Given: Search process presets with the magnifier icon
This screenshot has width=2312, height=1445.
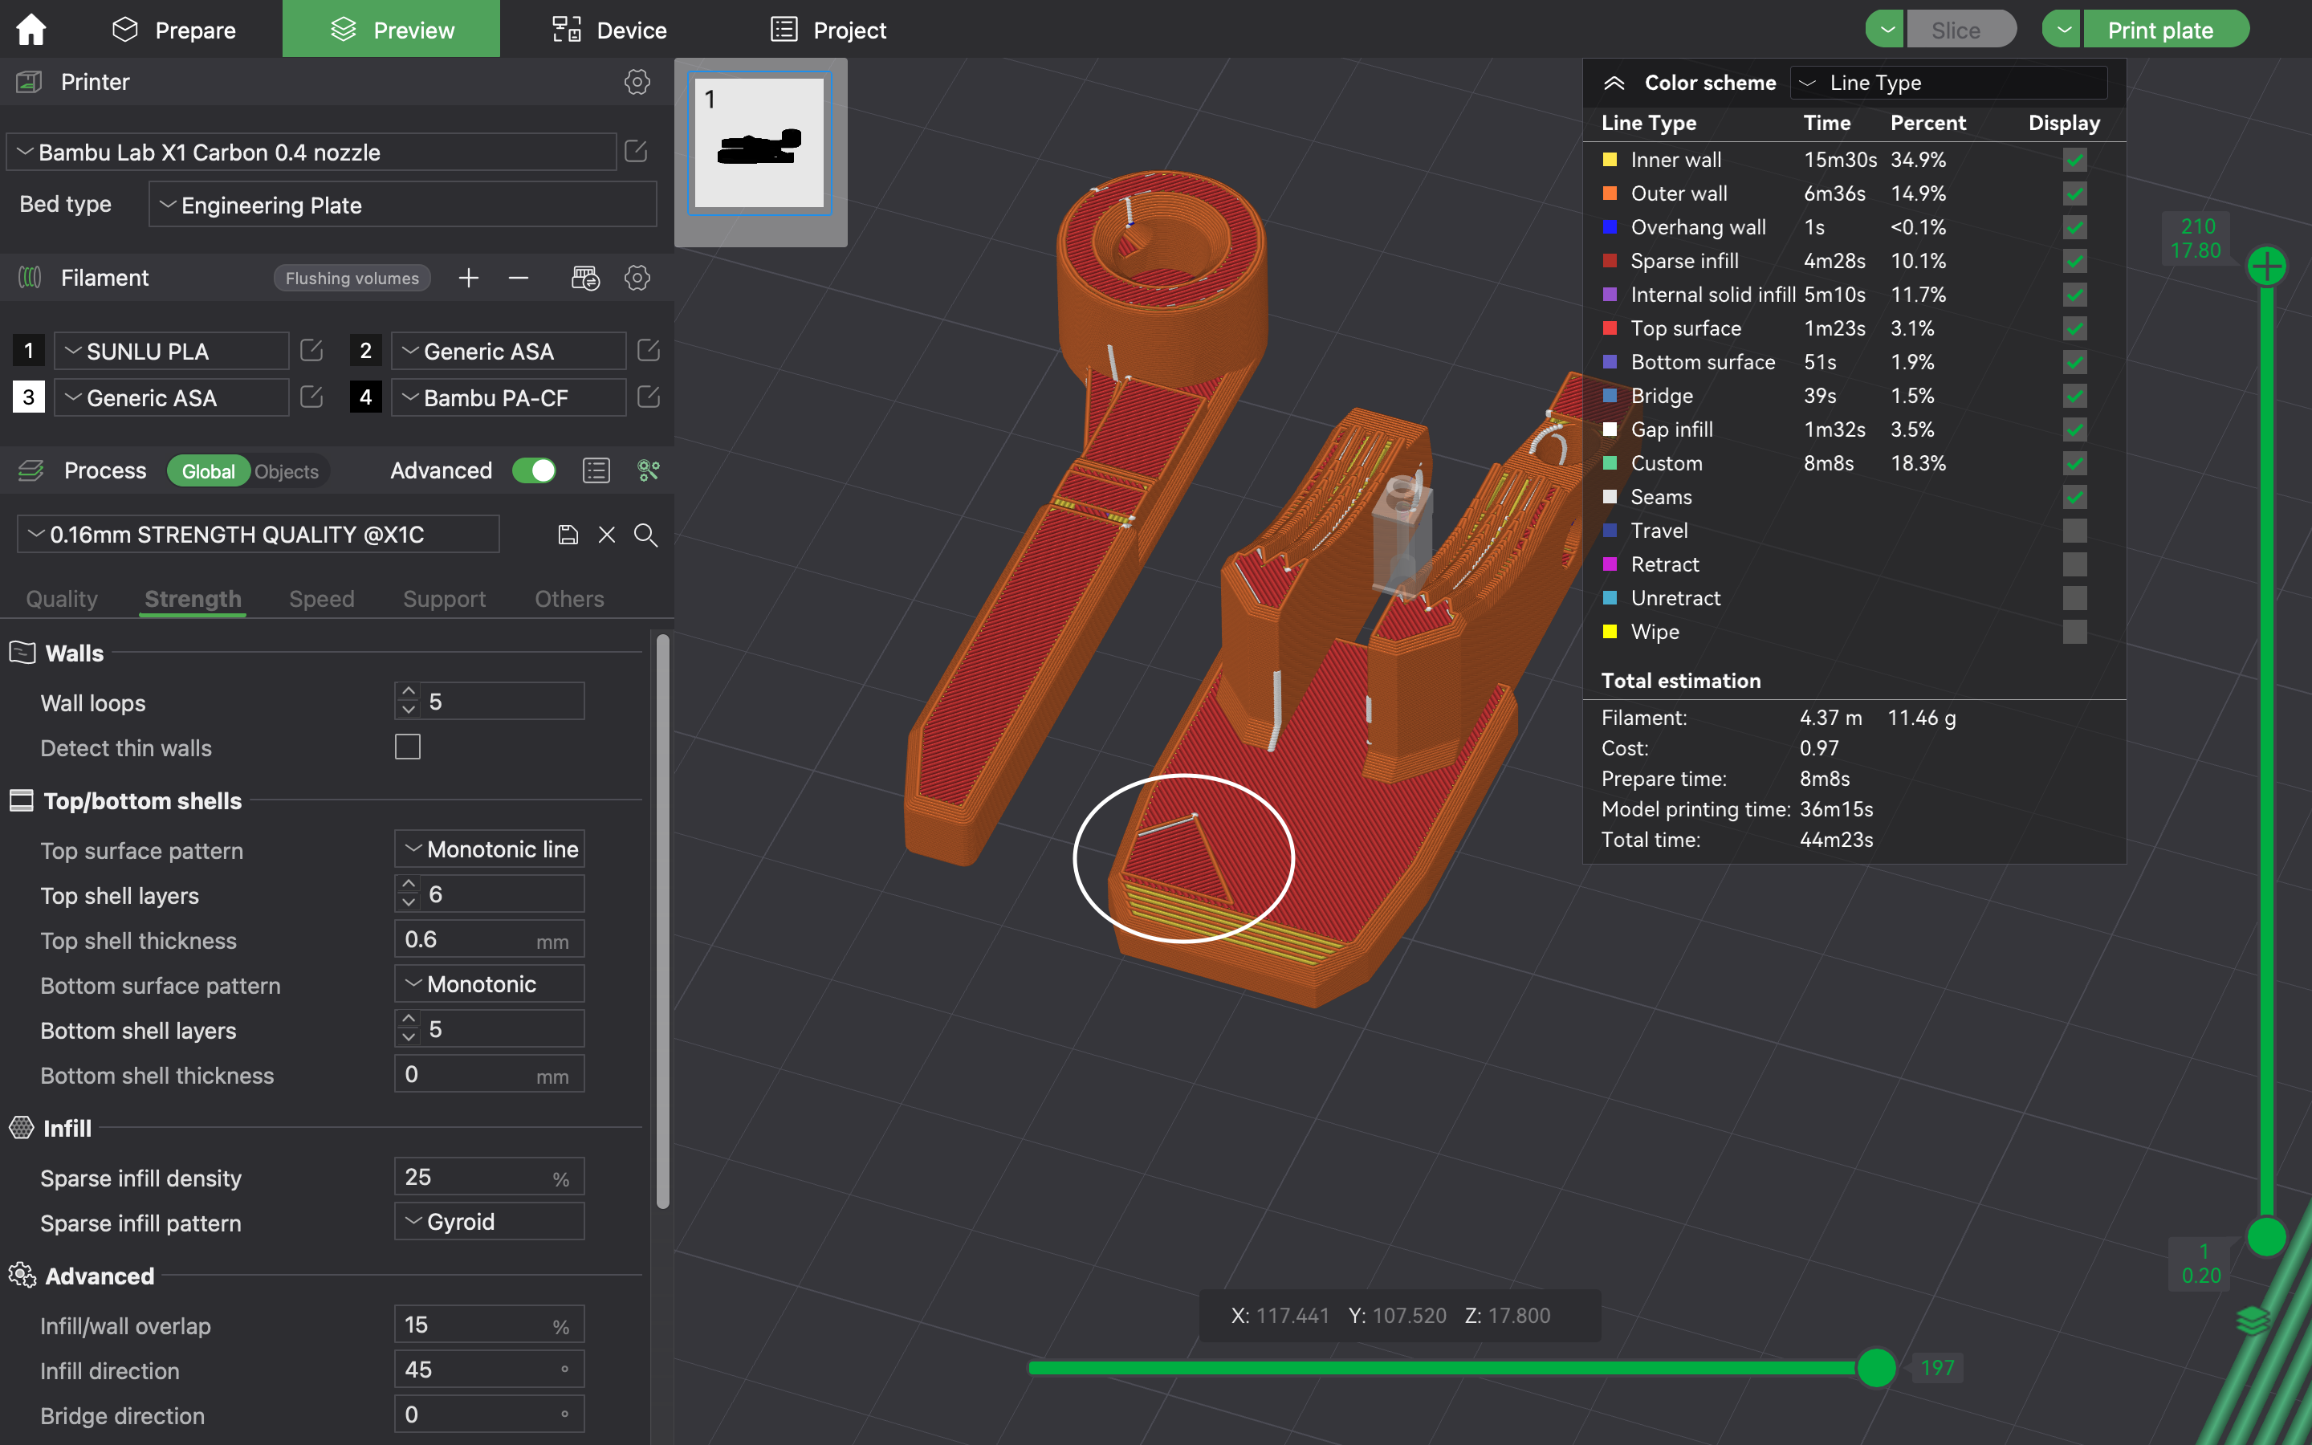Looking at the screenshot, I should [x=645, y=535].
